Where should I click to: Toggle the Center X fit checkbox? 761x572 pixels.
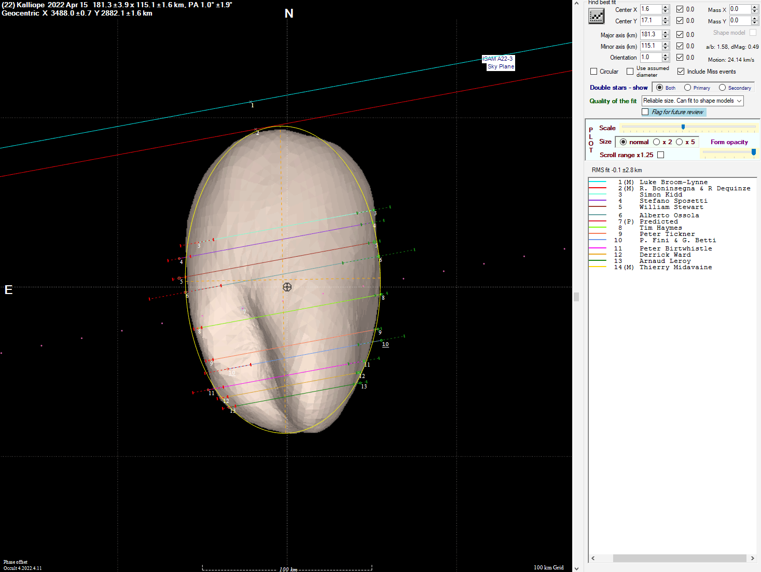pyautogui.click(x=680, y=9)
